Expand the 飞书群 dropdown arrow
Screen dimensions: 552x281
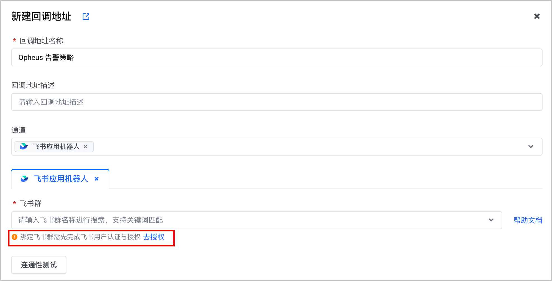(x=491, y=220)
